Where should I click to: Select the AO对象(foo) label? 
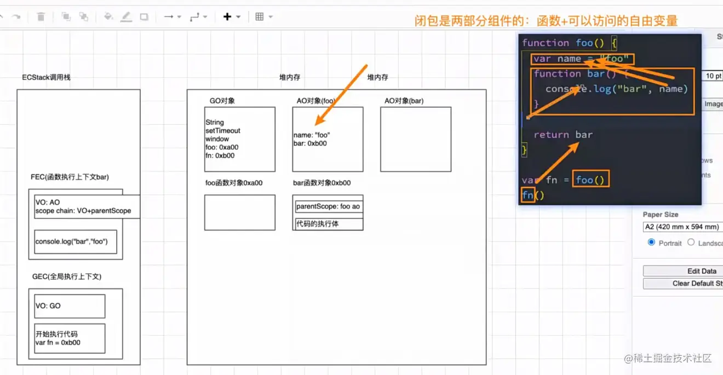[315, 101]
